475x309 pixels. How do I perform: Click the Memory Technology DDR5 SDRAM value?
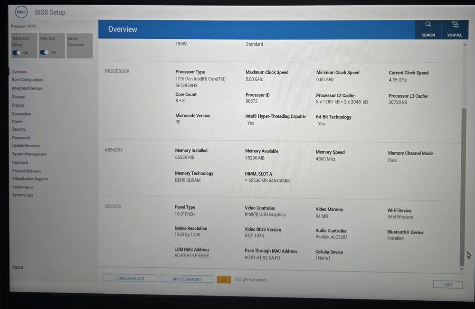pyautogui.click(x=188, y=180)
